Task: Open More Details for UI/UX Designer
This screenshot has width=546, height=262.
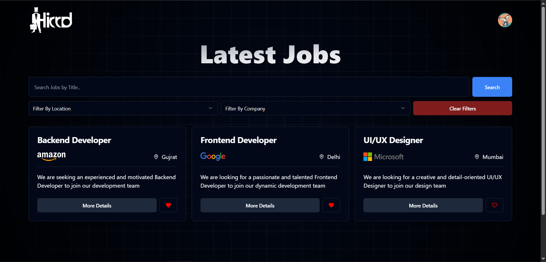Action: 423,205
